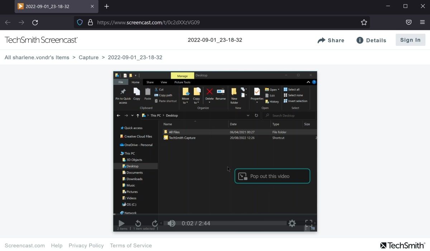This screenshot has width=430, height=251.
Task: Play the screencast video
Action: (x=121, y=223)
